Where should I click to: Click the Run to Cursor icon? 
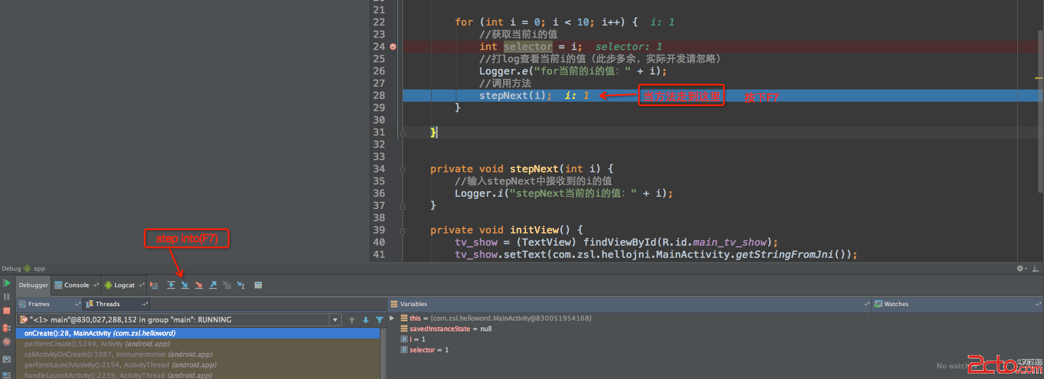241,285
